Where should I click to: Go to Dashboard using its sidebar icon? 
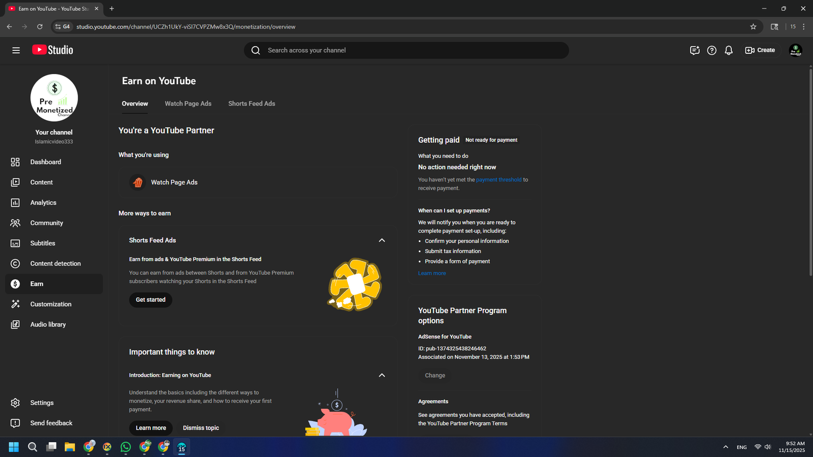[15, 162]
